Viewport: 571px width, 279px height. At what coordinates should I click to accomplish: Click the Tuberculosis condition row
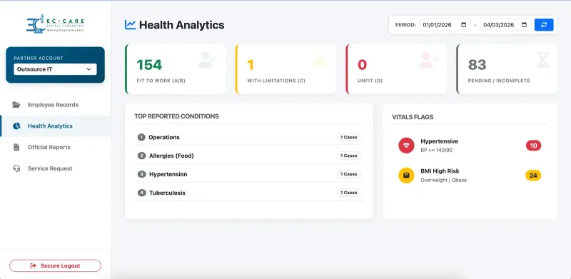pos(248,193)
